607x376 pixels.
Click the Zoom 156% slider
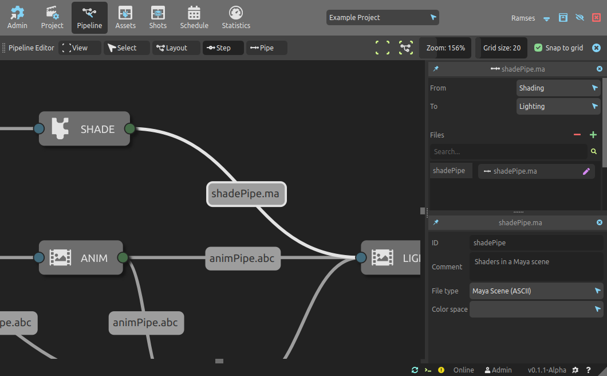(x=446, y=48)
